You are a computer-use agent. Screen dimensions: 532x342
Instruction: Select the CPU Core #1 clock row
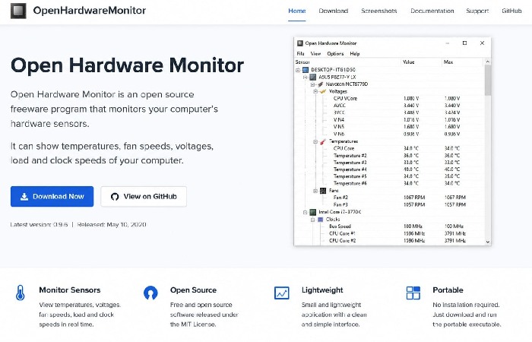[390, 233]
